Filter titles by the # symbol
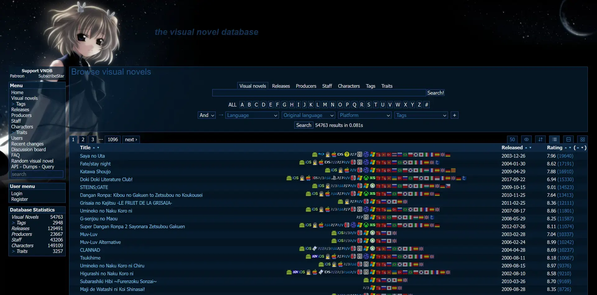The image size is (597, 295). click(x=427, y=105)
